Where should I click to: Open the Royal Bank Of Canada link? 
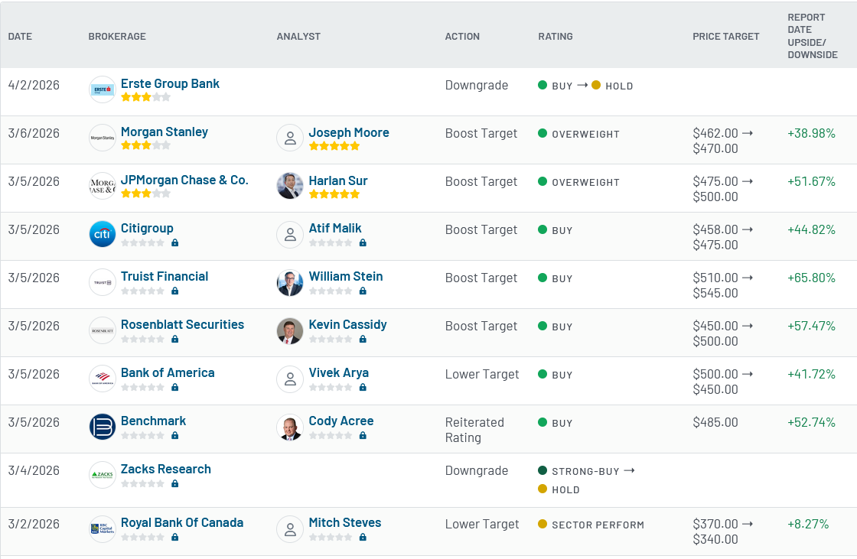(182, 522)
